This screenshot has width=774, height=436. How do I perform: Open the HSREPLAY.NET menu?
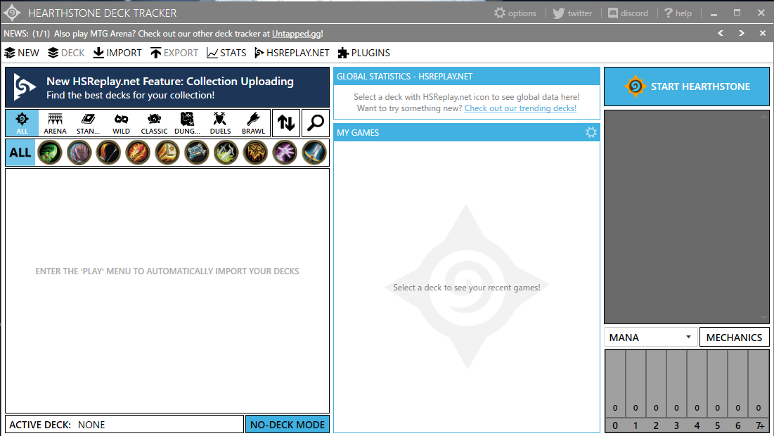click(x=292, y=53)
